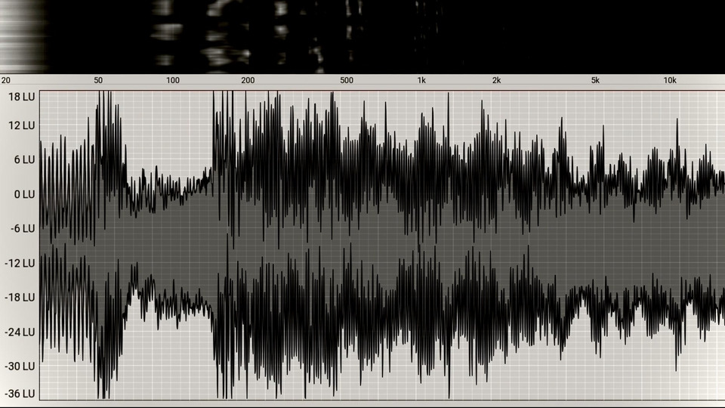Viewport: 725px width, 408px height.
Task: Click the 18 LU level label
Action: [21, 97]
